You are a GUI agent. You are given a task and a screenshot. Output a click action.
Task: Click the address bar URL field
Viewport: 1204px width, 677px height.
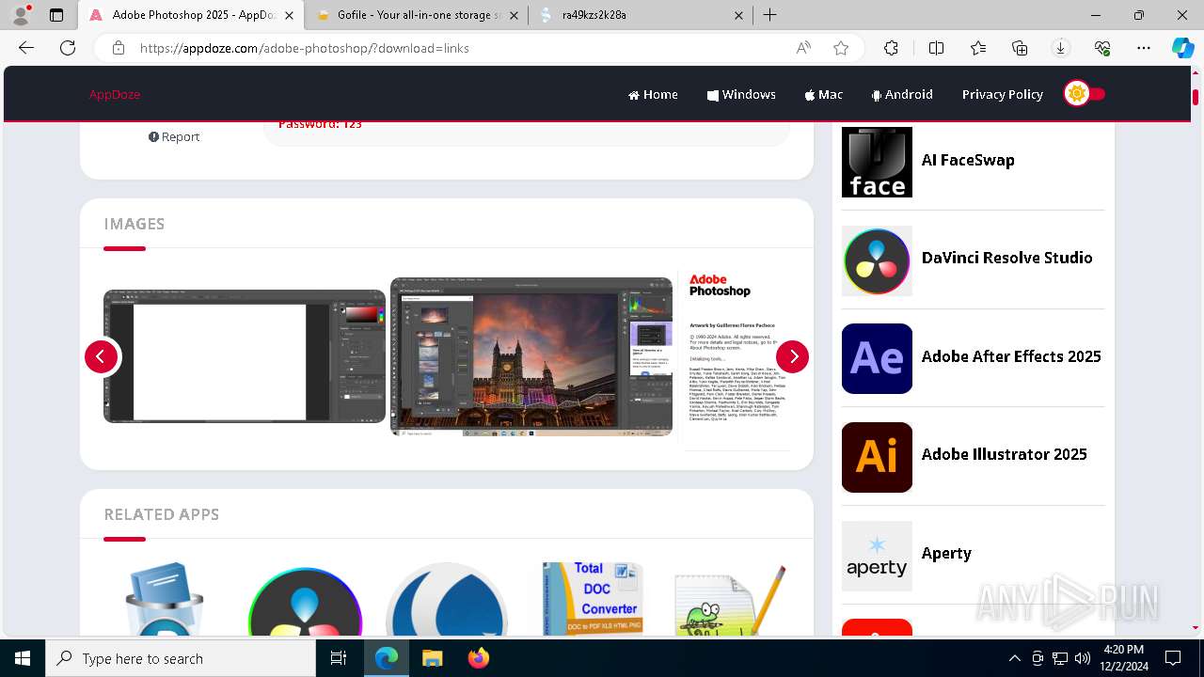[x=461, y=48]
